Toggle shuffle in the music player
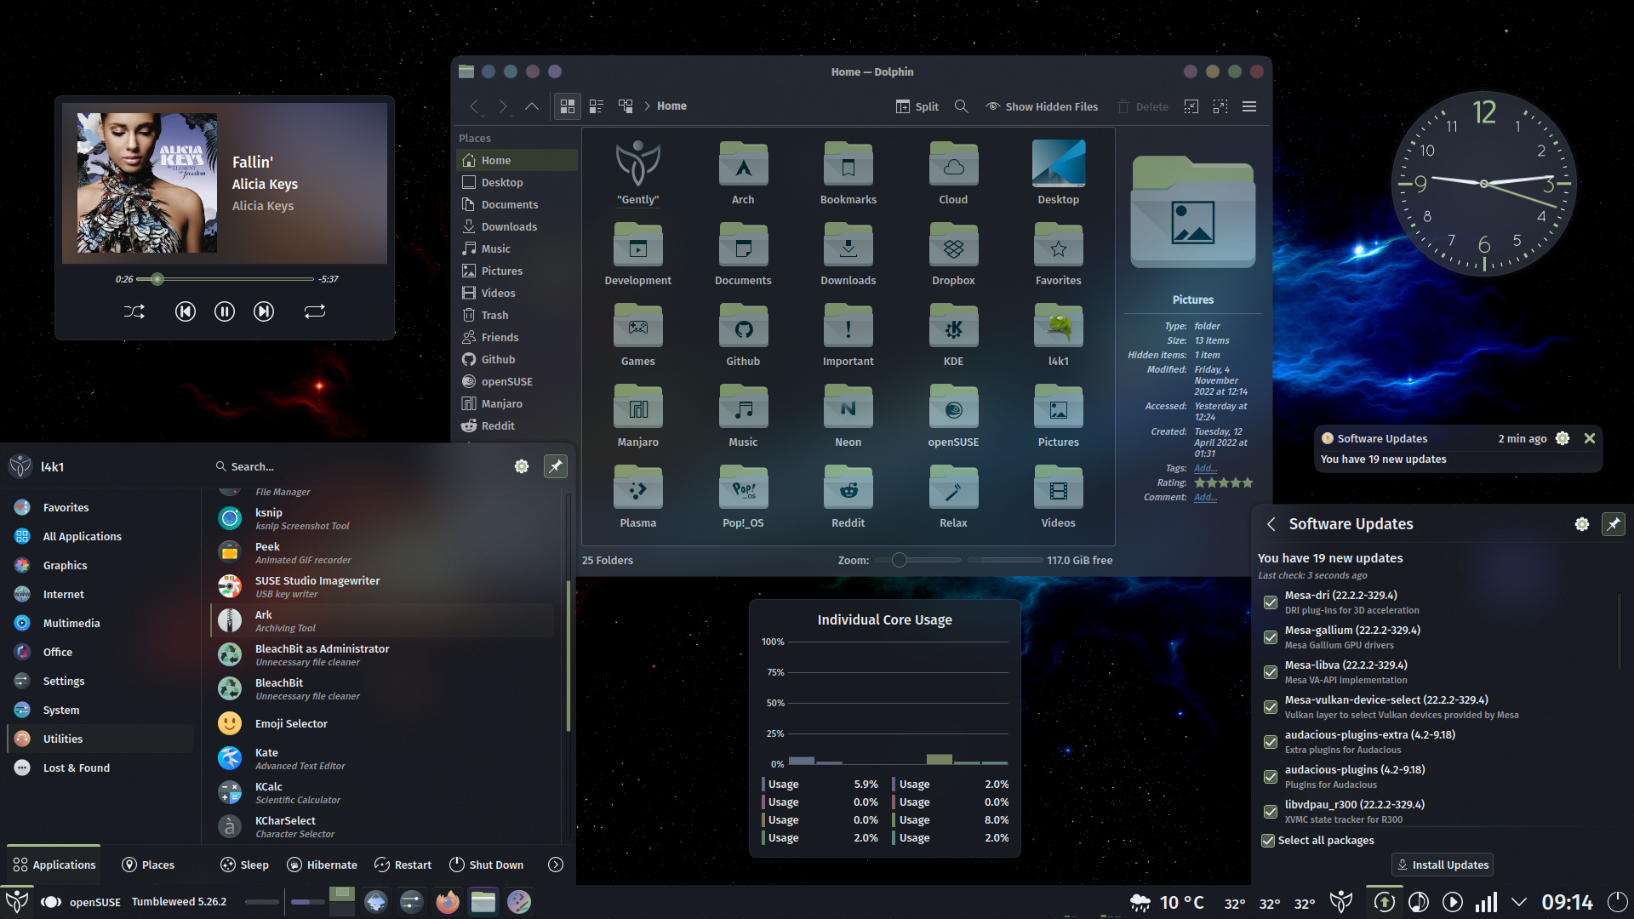 134,311
